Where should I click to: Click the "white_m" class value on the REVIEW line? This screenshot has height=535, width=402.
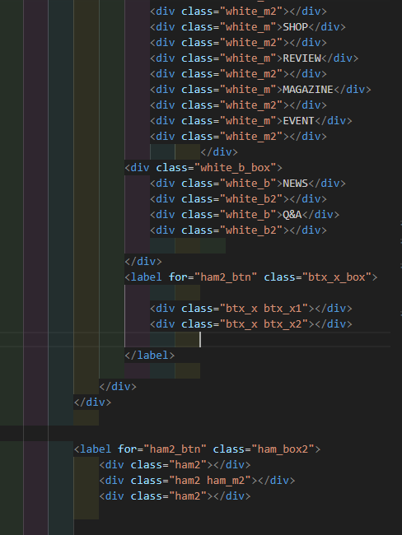[248, 58]
